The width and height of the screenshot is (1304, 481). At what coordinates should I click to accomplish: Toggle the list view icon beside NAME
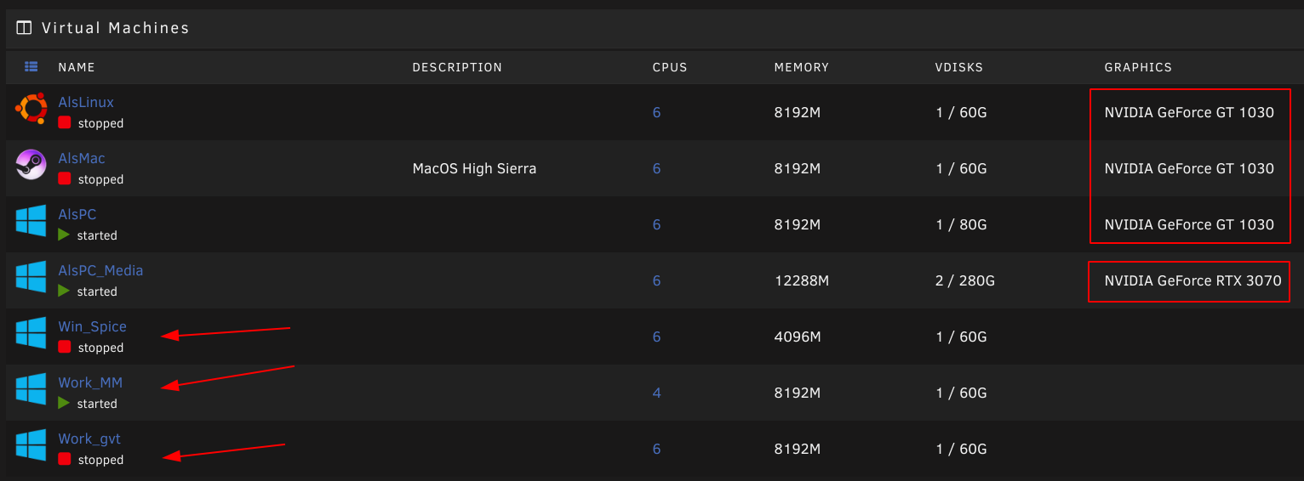click(x=31, y=66)
